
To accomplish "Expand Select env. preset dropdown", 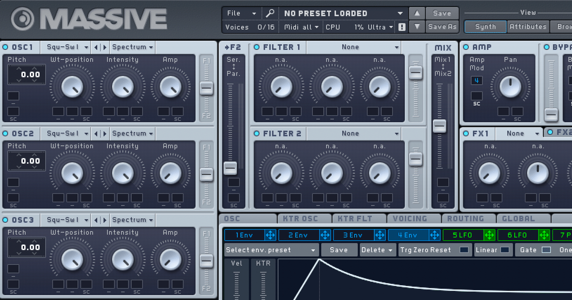I will [x=271, y=250].
